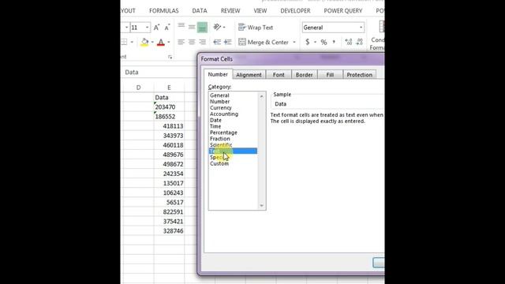Apply middle align to cells
This screenshot has height=284, width=505.
(x=192, y=27)
